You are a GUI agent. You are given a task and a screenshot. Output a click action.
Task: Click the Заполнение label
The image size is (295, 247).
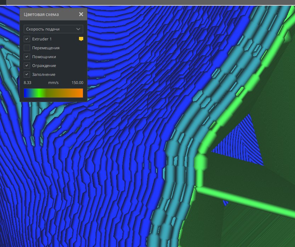point(44,74)
